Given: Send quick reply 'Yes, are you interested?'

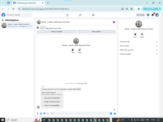Looking at the screenshot, I should tap(52, 98).
